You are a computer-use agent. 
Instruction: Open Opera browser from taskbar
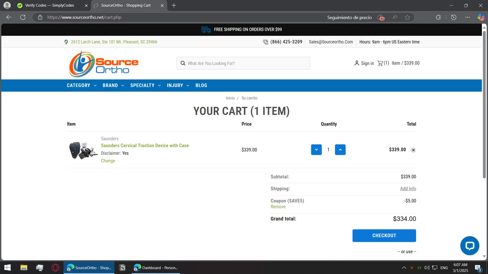tap(55, 268)
